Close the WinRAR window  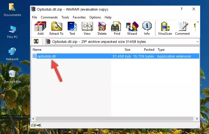point(194,9)
